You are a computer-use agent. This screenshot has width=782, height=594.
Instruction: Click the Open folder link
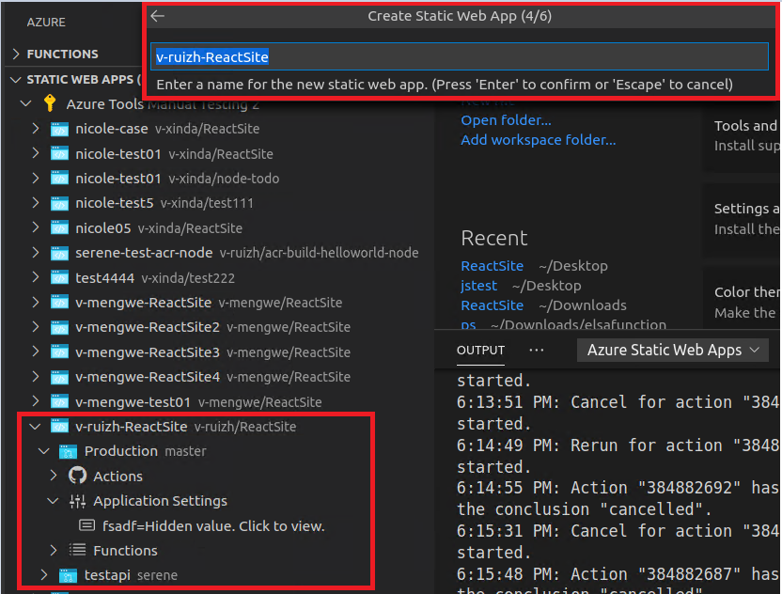point(504,119)
